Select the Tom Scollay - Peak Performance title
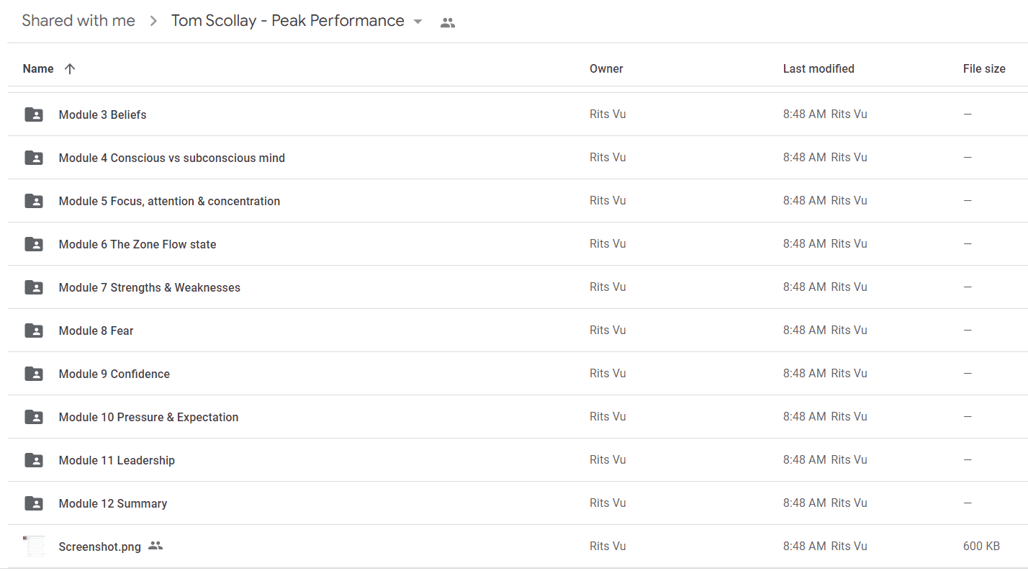This screenshot has width=1028, height=571. pos(288,21)
